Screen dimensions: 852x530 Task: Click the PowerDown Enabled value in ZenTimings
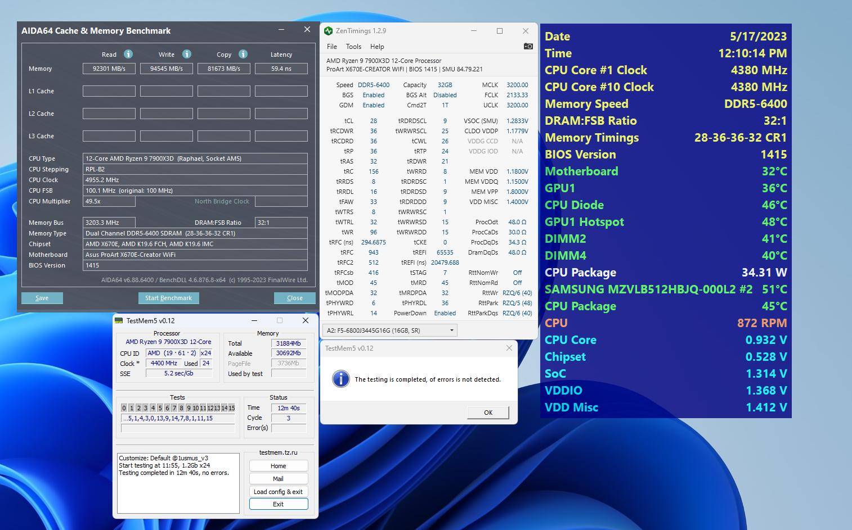pos(445,313)
